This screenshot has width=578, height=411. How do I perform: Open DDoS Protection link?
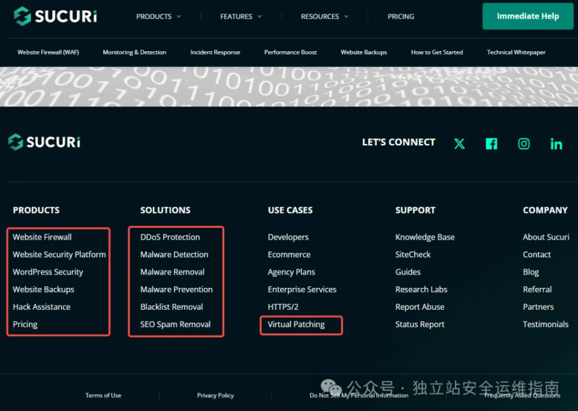[170, 237]
